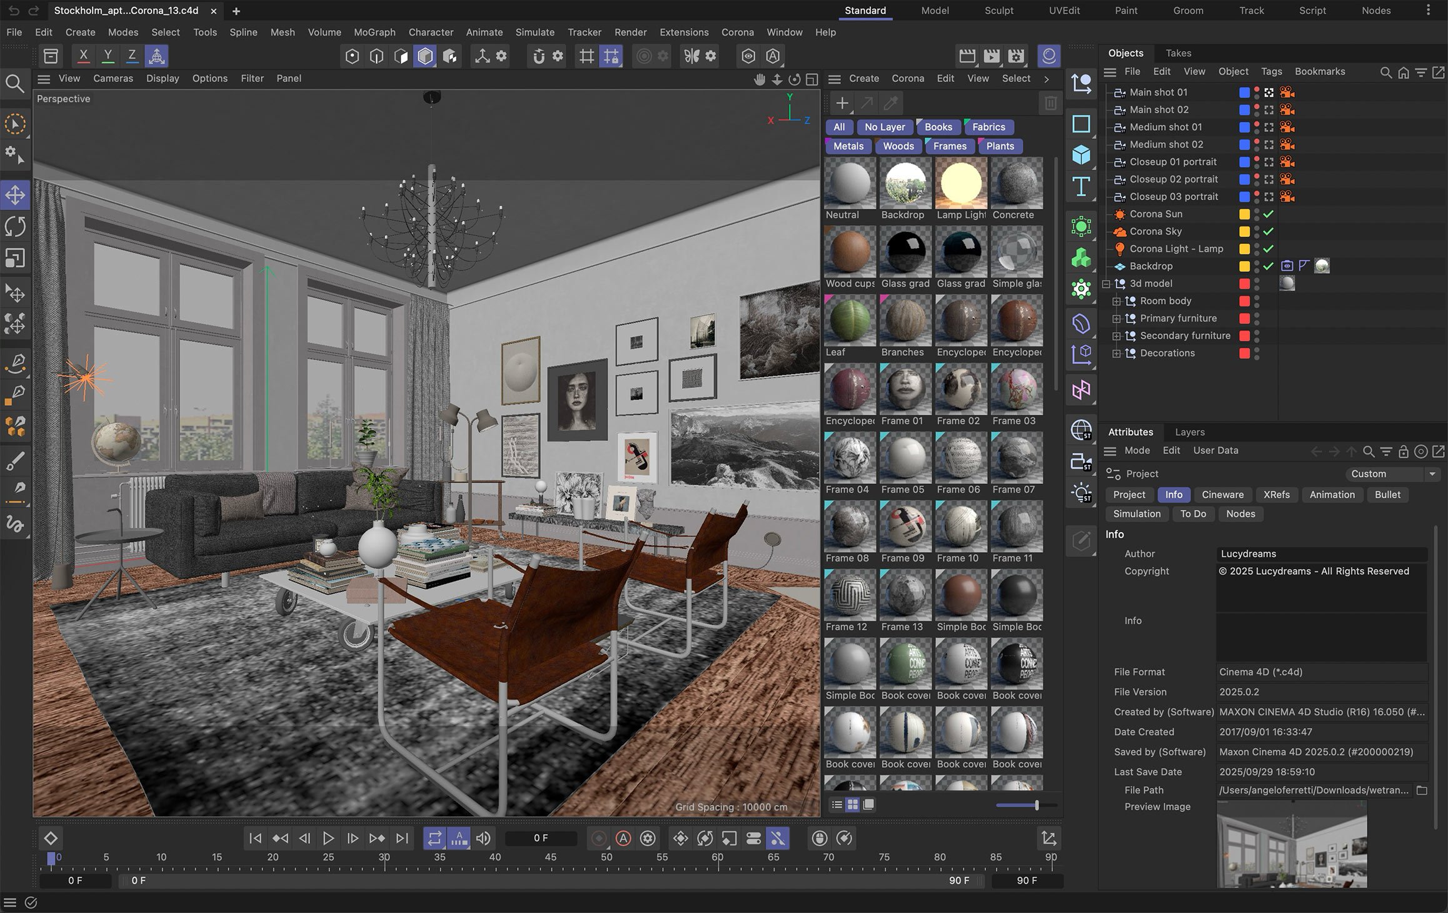Click the Play forward button
Image resolution: width=1448 pixels, height=913 pixels.
tap(328, 838)
